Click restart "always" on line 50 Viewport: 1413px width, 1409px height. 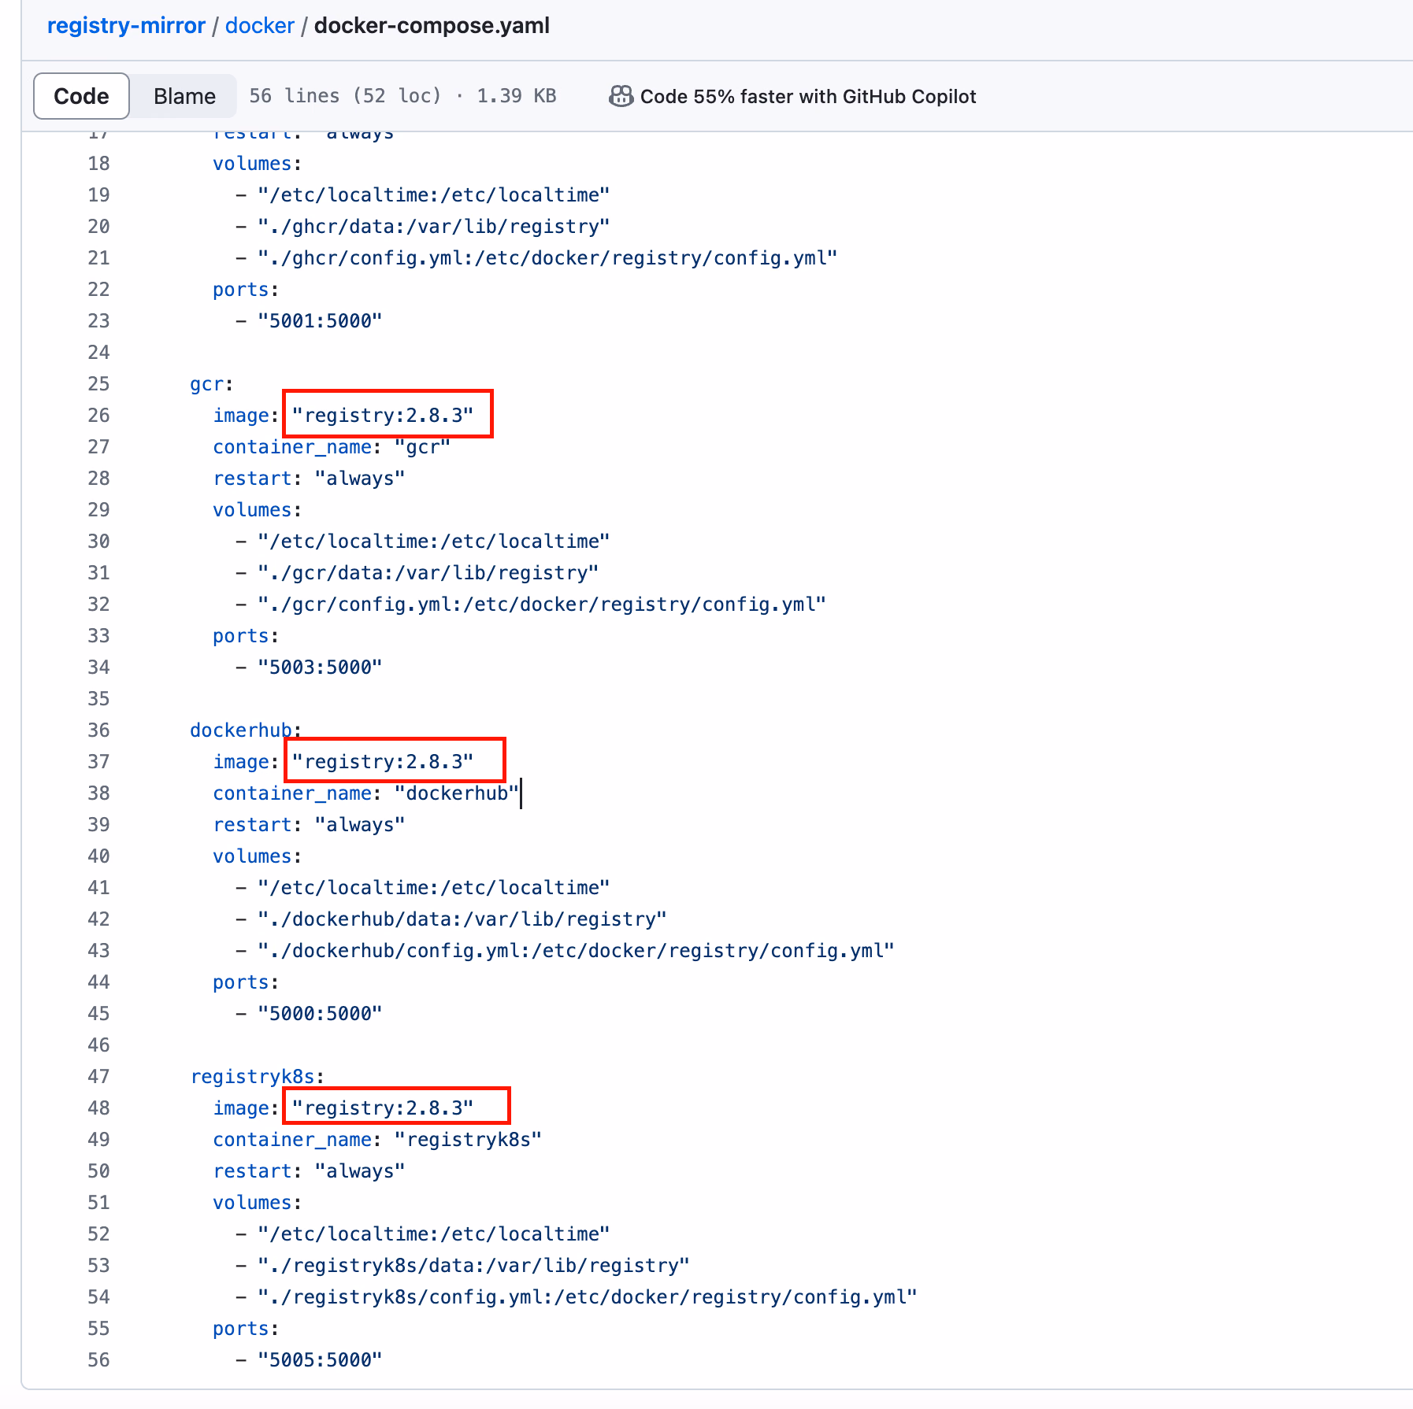coord(309,1171)
